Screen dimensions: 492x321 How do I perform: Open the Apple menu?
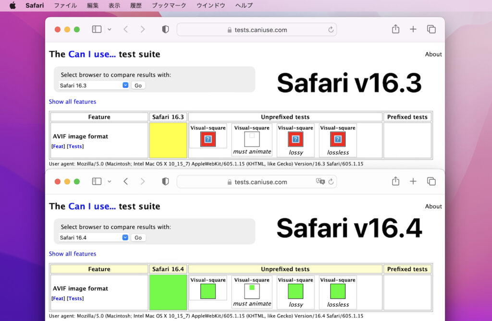12,5
